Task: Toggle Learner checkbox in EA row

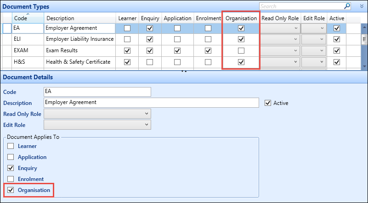Action: [x=127, y=28]
